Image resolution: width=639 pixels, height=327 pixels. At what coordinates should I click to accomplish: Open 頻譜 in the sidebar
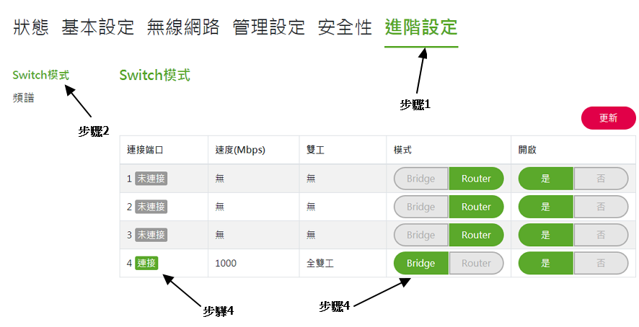point(24,97)
